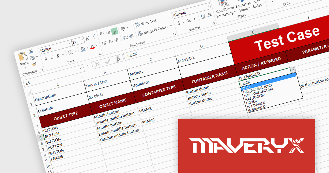Open Cell Styles menu
Viewport: 329px width, 173px height.
click(x=258, y=4)
